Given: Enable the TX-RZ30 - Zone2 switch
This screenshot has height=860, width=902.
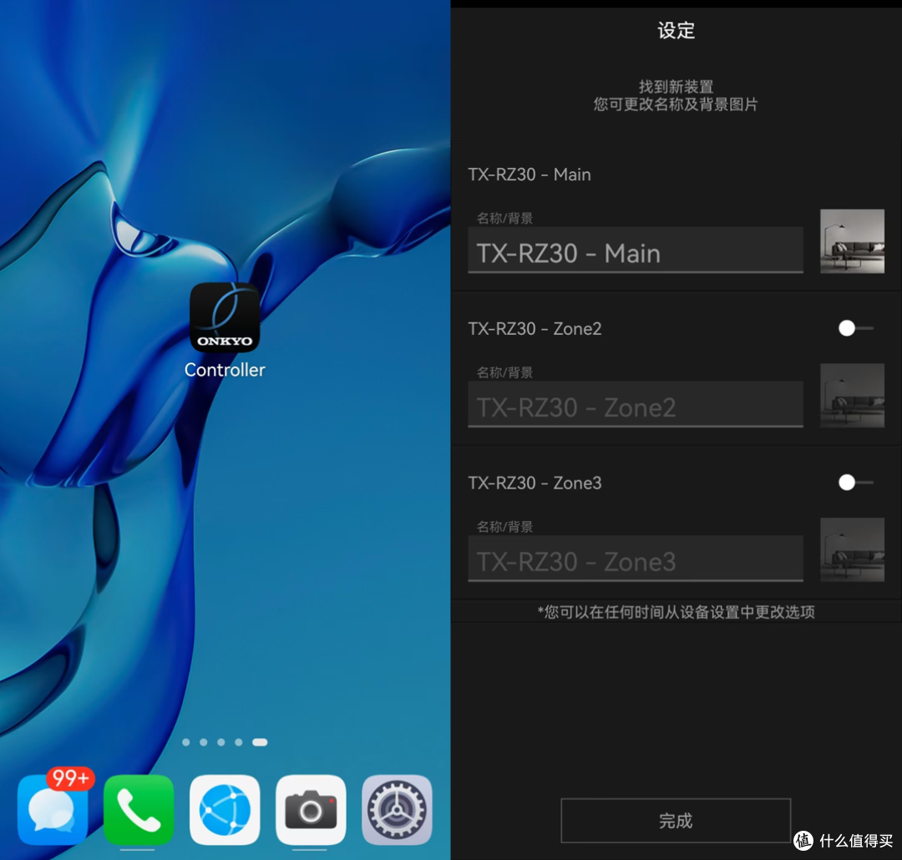Looking at the screenshot, I should click(855, 328).
